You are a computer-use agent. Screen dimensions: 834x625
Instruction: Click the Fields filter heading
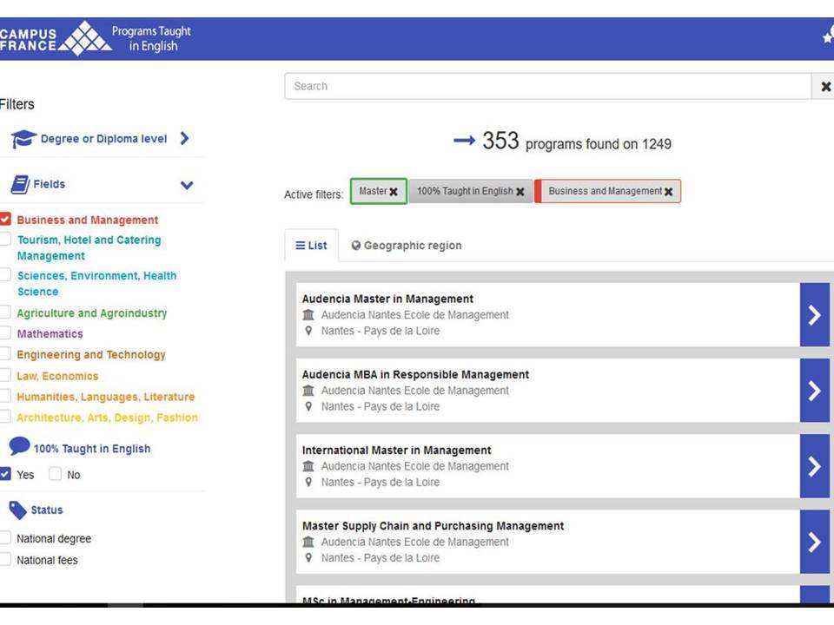[x=50, y=184]
